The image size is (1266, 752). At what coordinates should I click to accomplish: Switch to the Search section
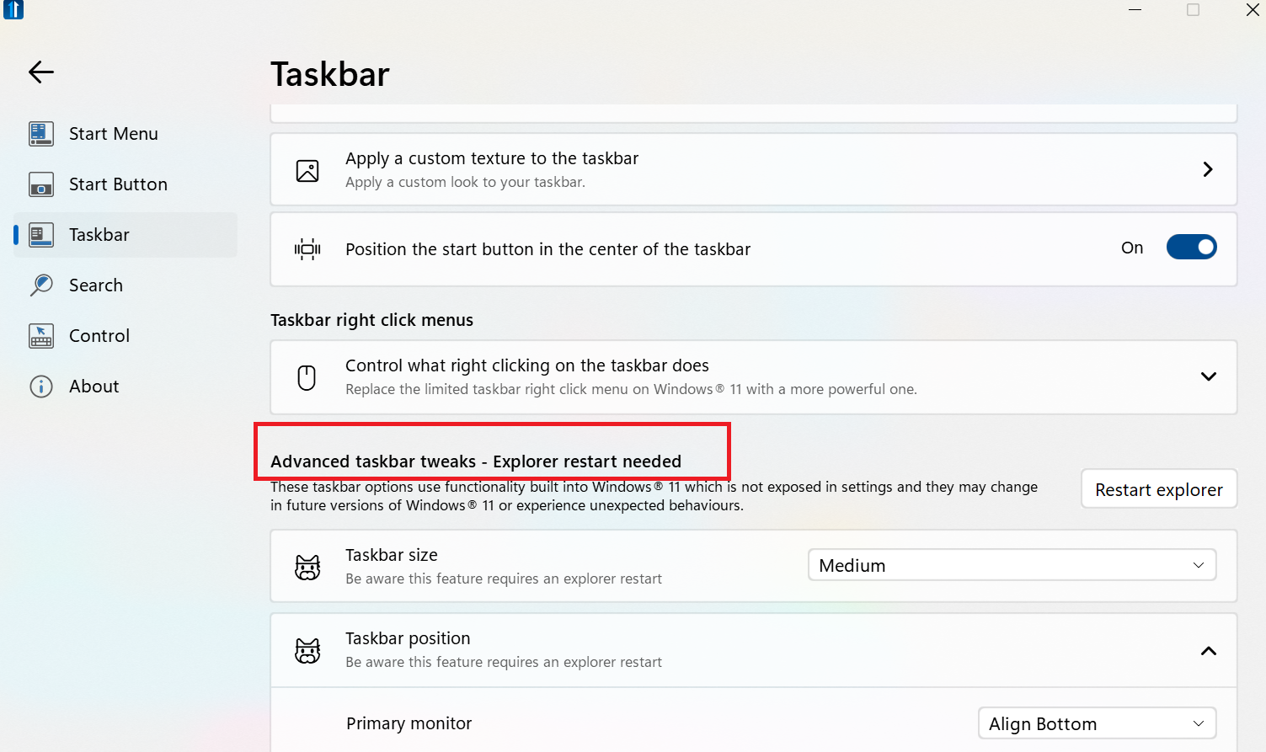[x=95, y=285]
